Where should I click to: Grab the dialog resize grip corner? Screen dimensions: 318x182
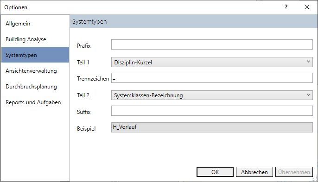[315, 179]
